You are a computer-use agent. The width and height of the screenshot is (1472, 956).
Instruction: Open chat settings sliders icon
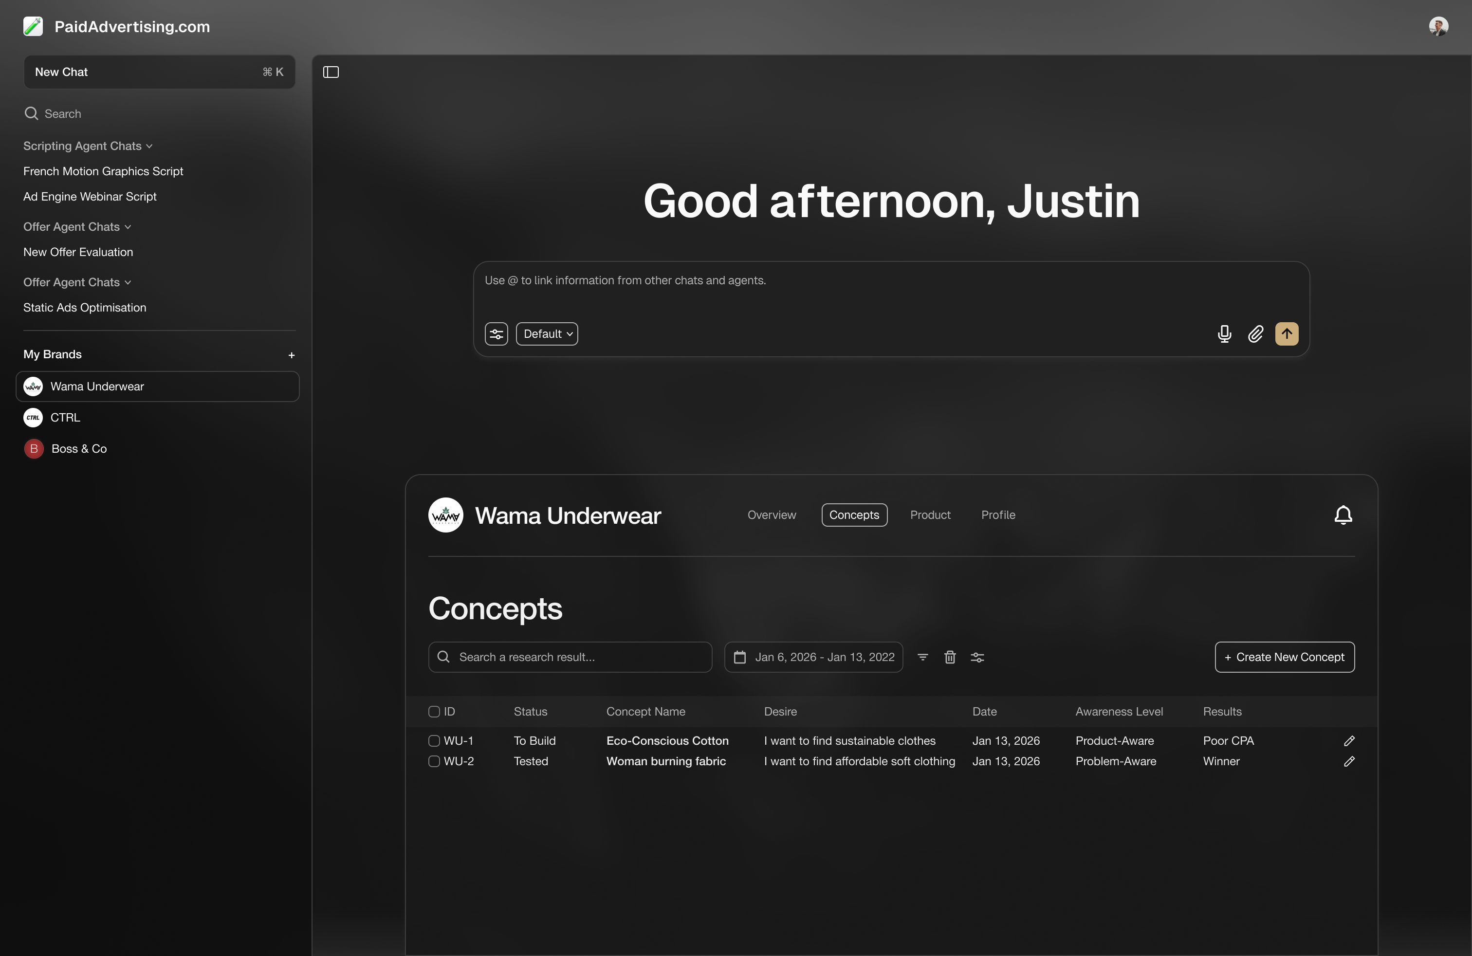point(496,334)
